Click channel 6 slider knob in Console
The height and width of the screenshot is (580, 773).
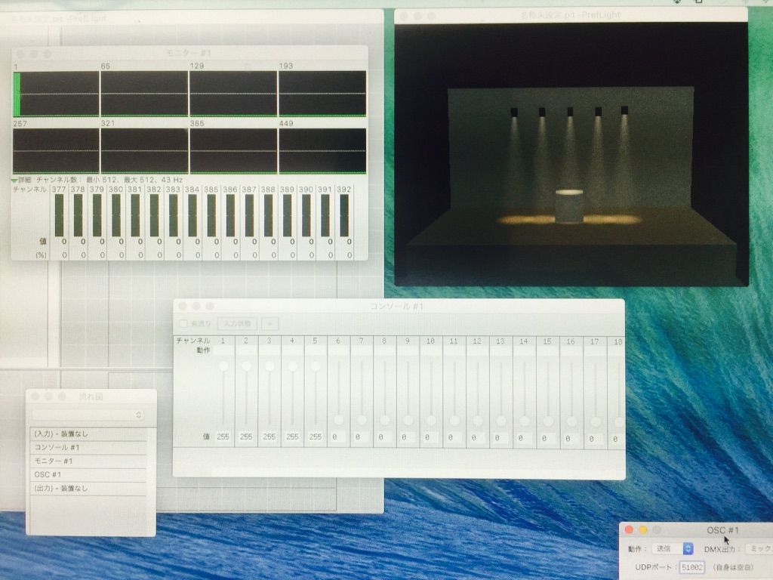[339, 420]
